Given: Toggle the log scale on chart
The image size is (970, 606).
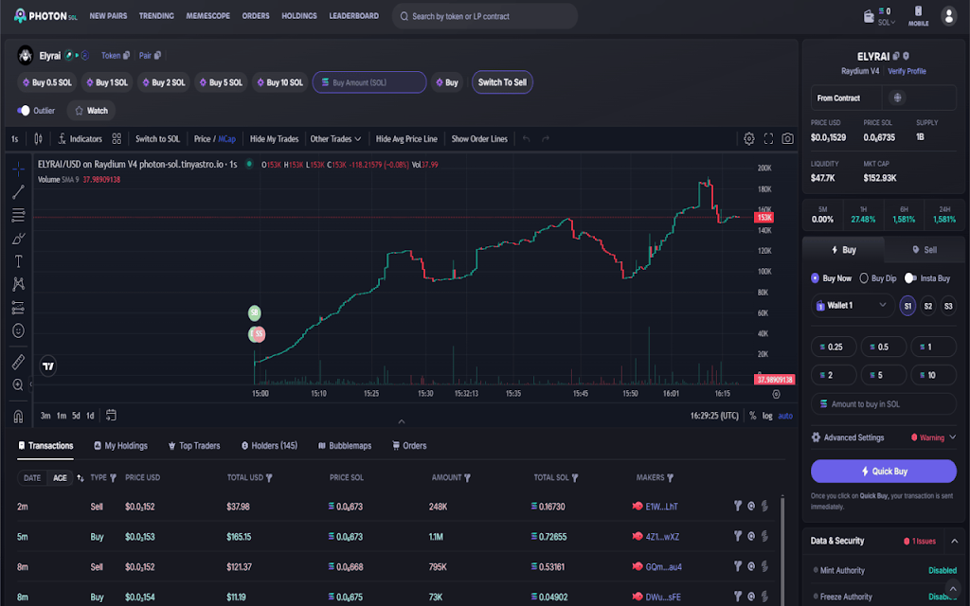Looking at the screenshot, I should [767, 416].
